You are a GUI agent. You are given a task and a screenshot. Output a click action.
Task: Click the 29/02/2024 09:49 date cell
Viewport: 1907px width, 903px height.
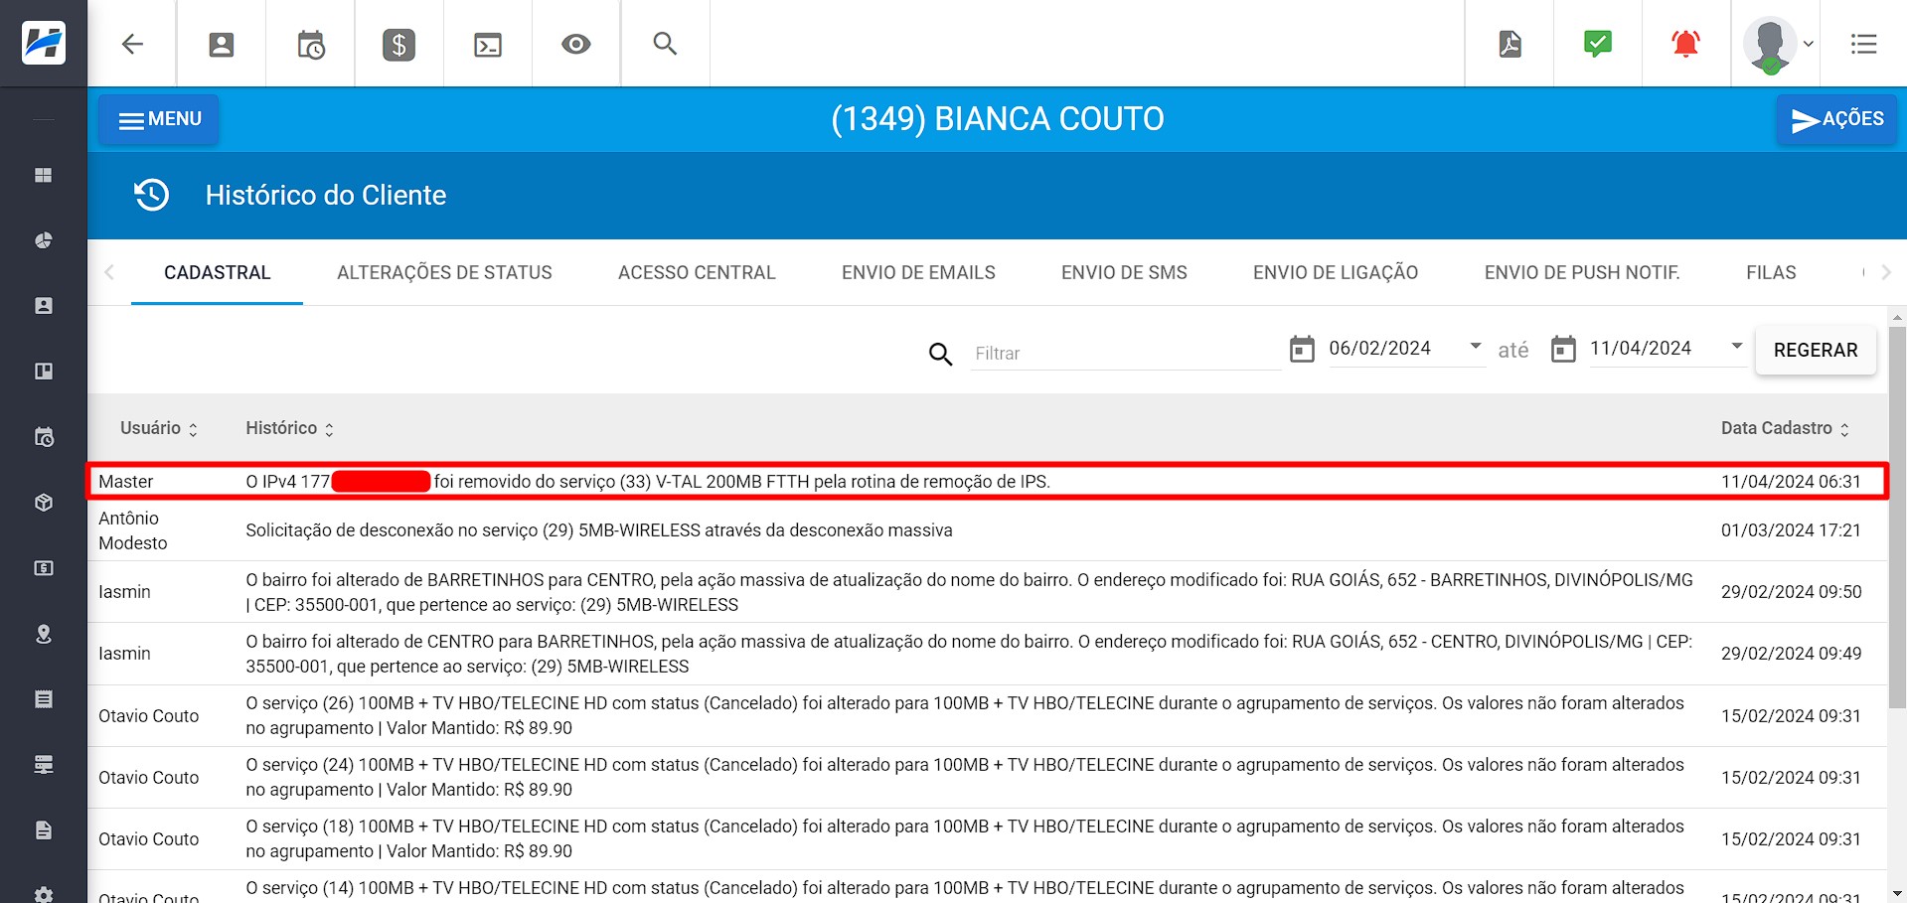pos(1791,654)
